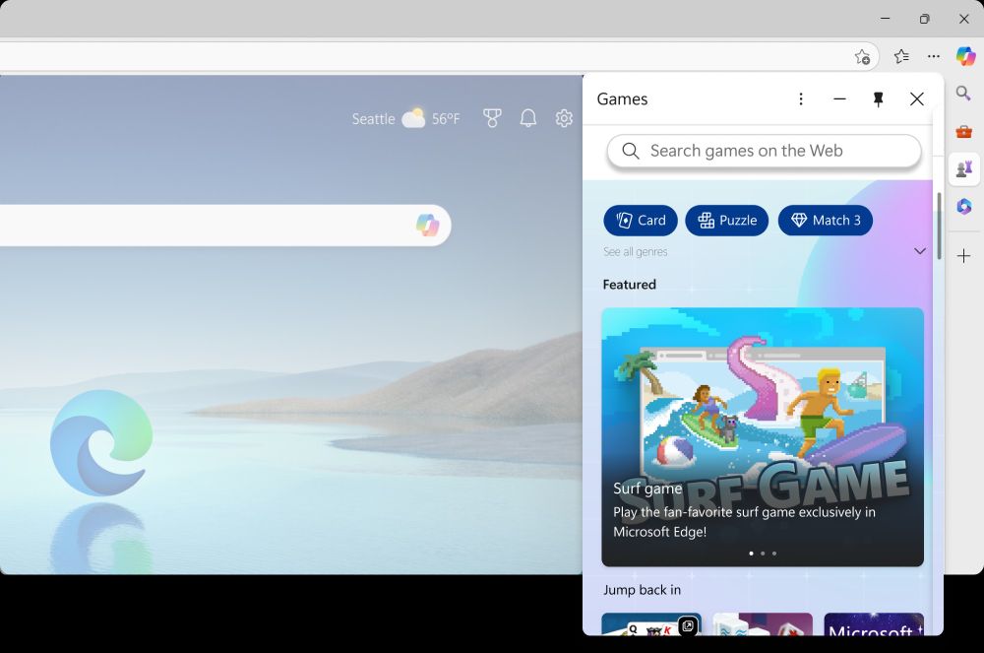984x653 pixels.
Task: Open the notifications bell icon
Action: point(528,118)
